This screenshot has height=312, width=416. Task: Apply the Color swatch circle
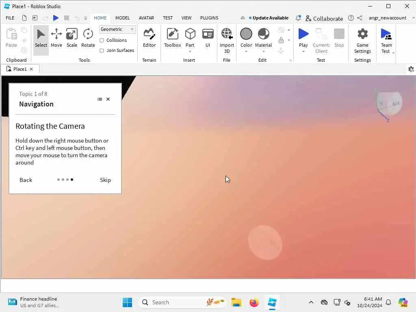246,34
